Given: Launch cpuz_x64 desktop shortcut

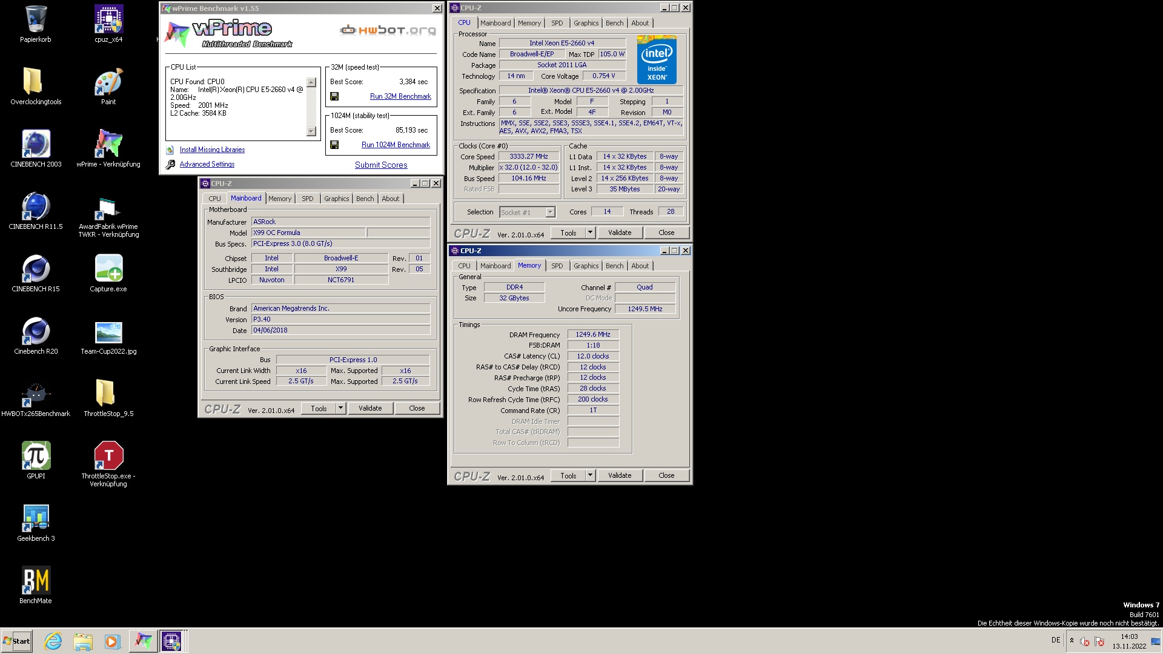Looking at the screenshot, I should [108, 24].
